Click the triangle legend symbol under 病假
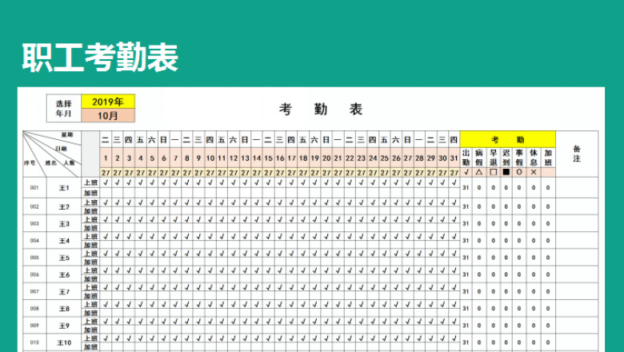Image resolution: width=624 pixels, height=352 pixels. pyautogui.click(x=478, y=173)
